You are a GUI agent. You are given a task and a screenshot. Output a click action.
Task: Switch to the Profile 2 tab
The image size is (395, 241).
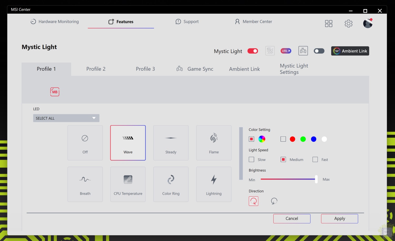pos(96,69)
